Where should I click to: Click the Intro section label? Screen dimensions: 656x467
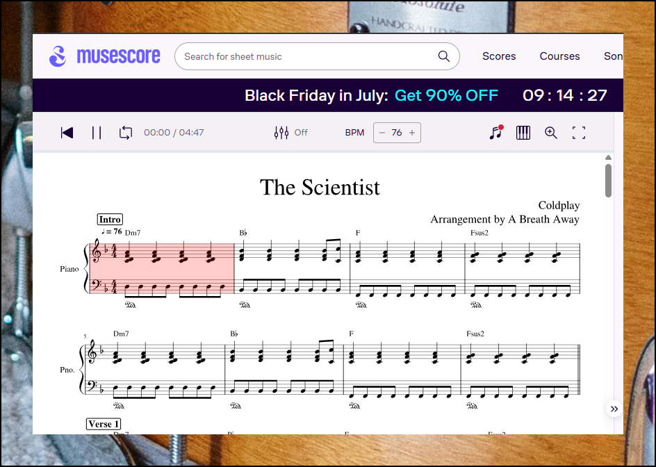110,220
